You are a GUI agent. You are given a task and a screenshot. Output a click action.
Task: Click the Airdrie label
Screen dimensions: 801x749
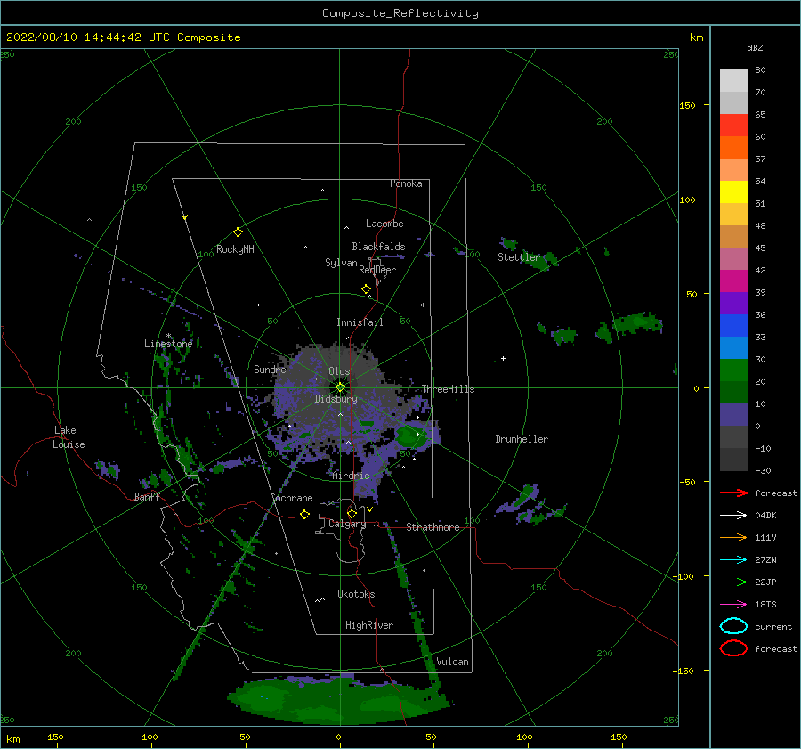point(351,476)
